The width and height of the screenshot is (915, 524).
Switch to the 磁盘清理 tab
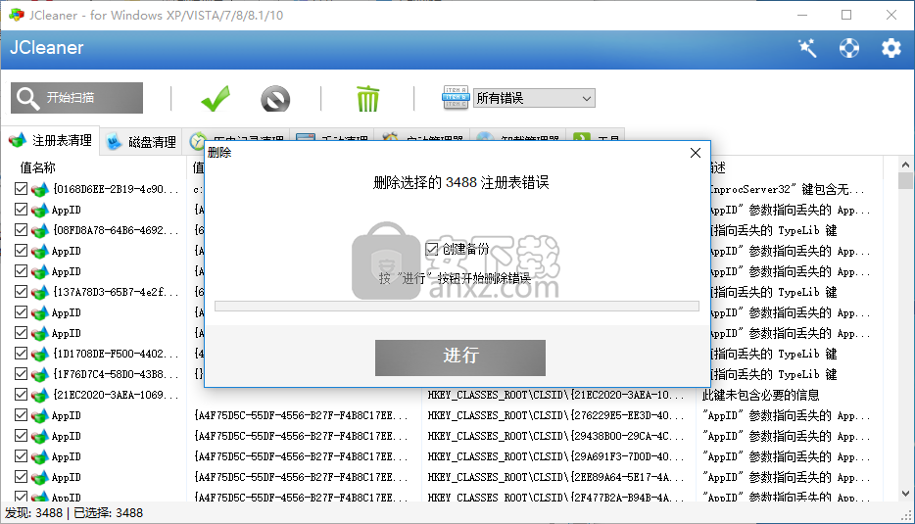click(x=141, y=142)
